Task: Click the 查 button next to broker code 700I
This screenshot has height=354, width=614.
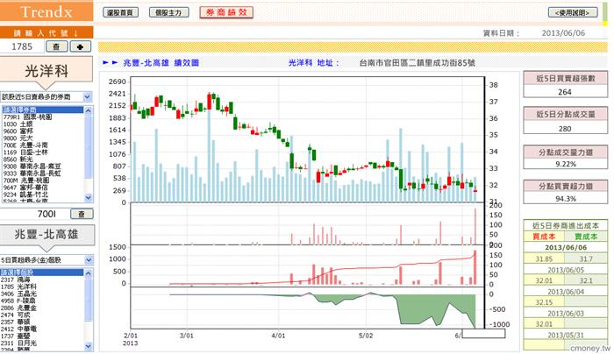Action: tap(80, 213)
